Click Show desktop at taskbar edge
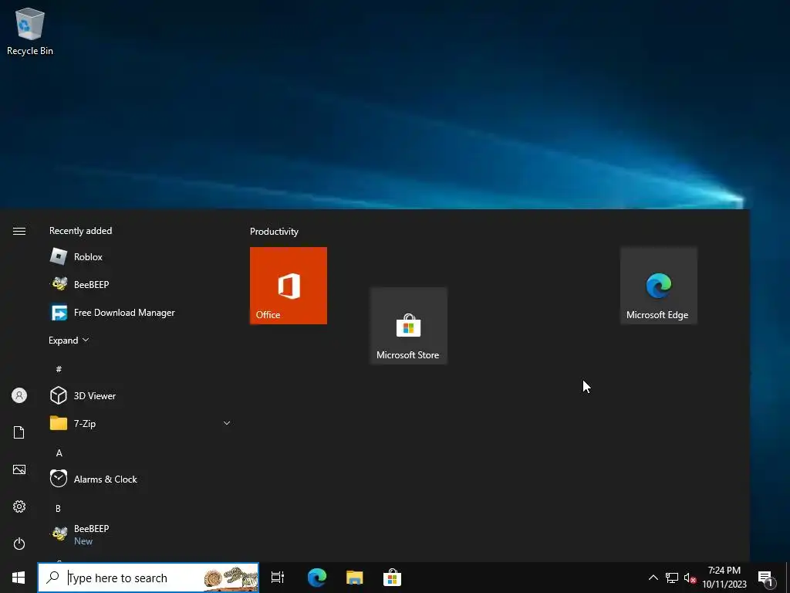790x593 pixels. pos(788,578)
